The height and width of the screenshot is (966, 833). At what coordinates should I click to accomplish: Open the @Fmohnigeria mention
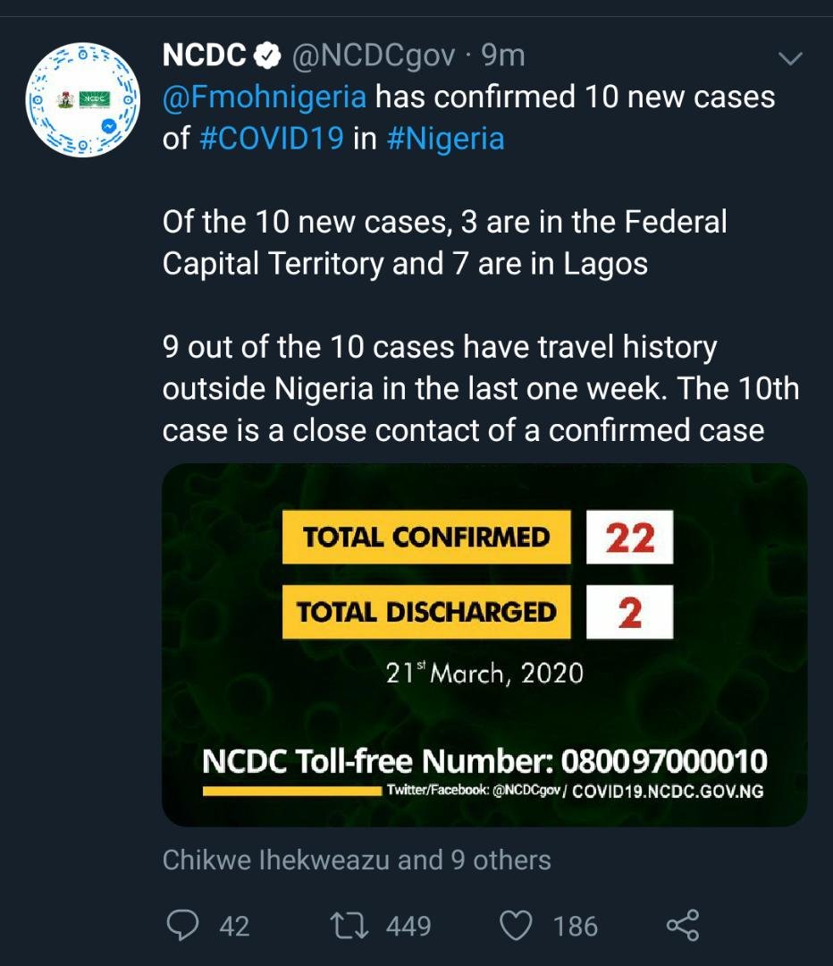(x=265, y=97)
